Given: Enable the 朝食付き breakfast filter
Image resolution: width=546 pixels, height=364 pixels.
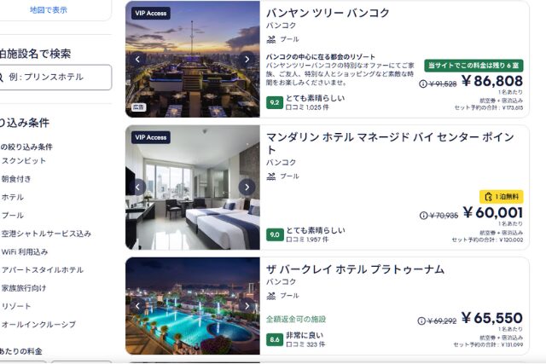Looking at the screenshot, I should click(x=16, y=179).
